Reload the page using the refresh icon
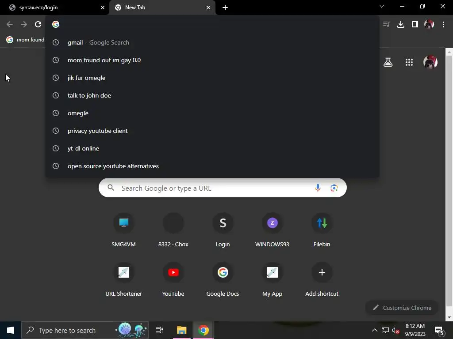Screen dimensions: 453x339 [38, 24]
